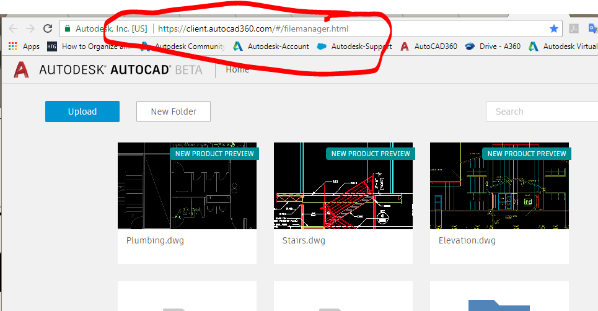Open the Stairs.dwg thumbnail
598x311 pixels.
click(x=343, y=186)
